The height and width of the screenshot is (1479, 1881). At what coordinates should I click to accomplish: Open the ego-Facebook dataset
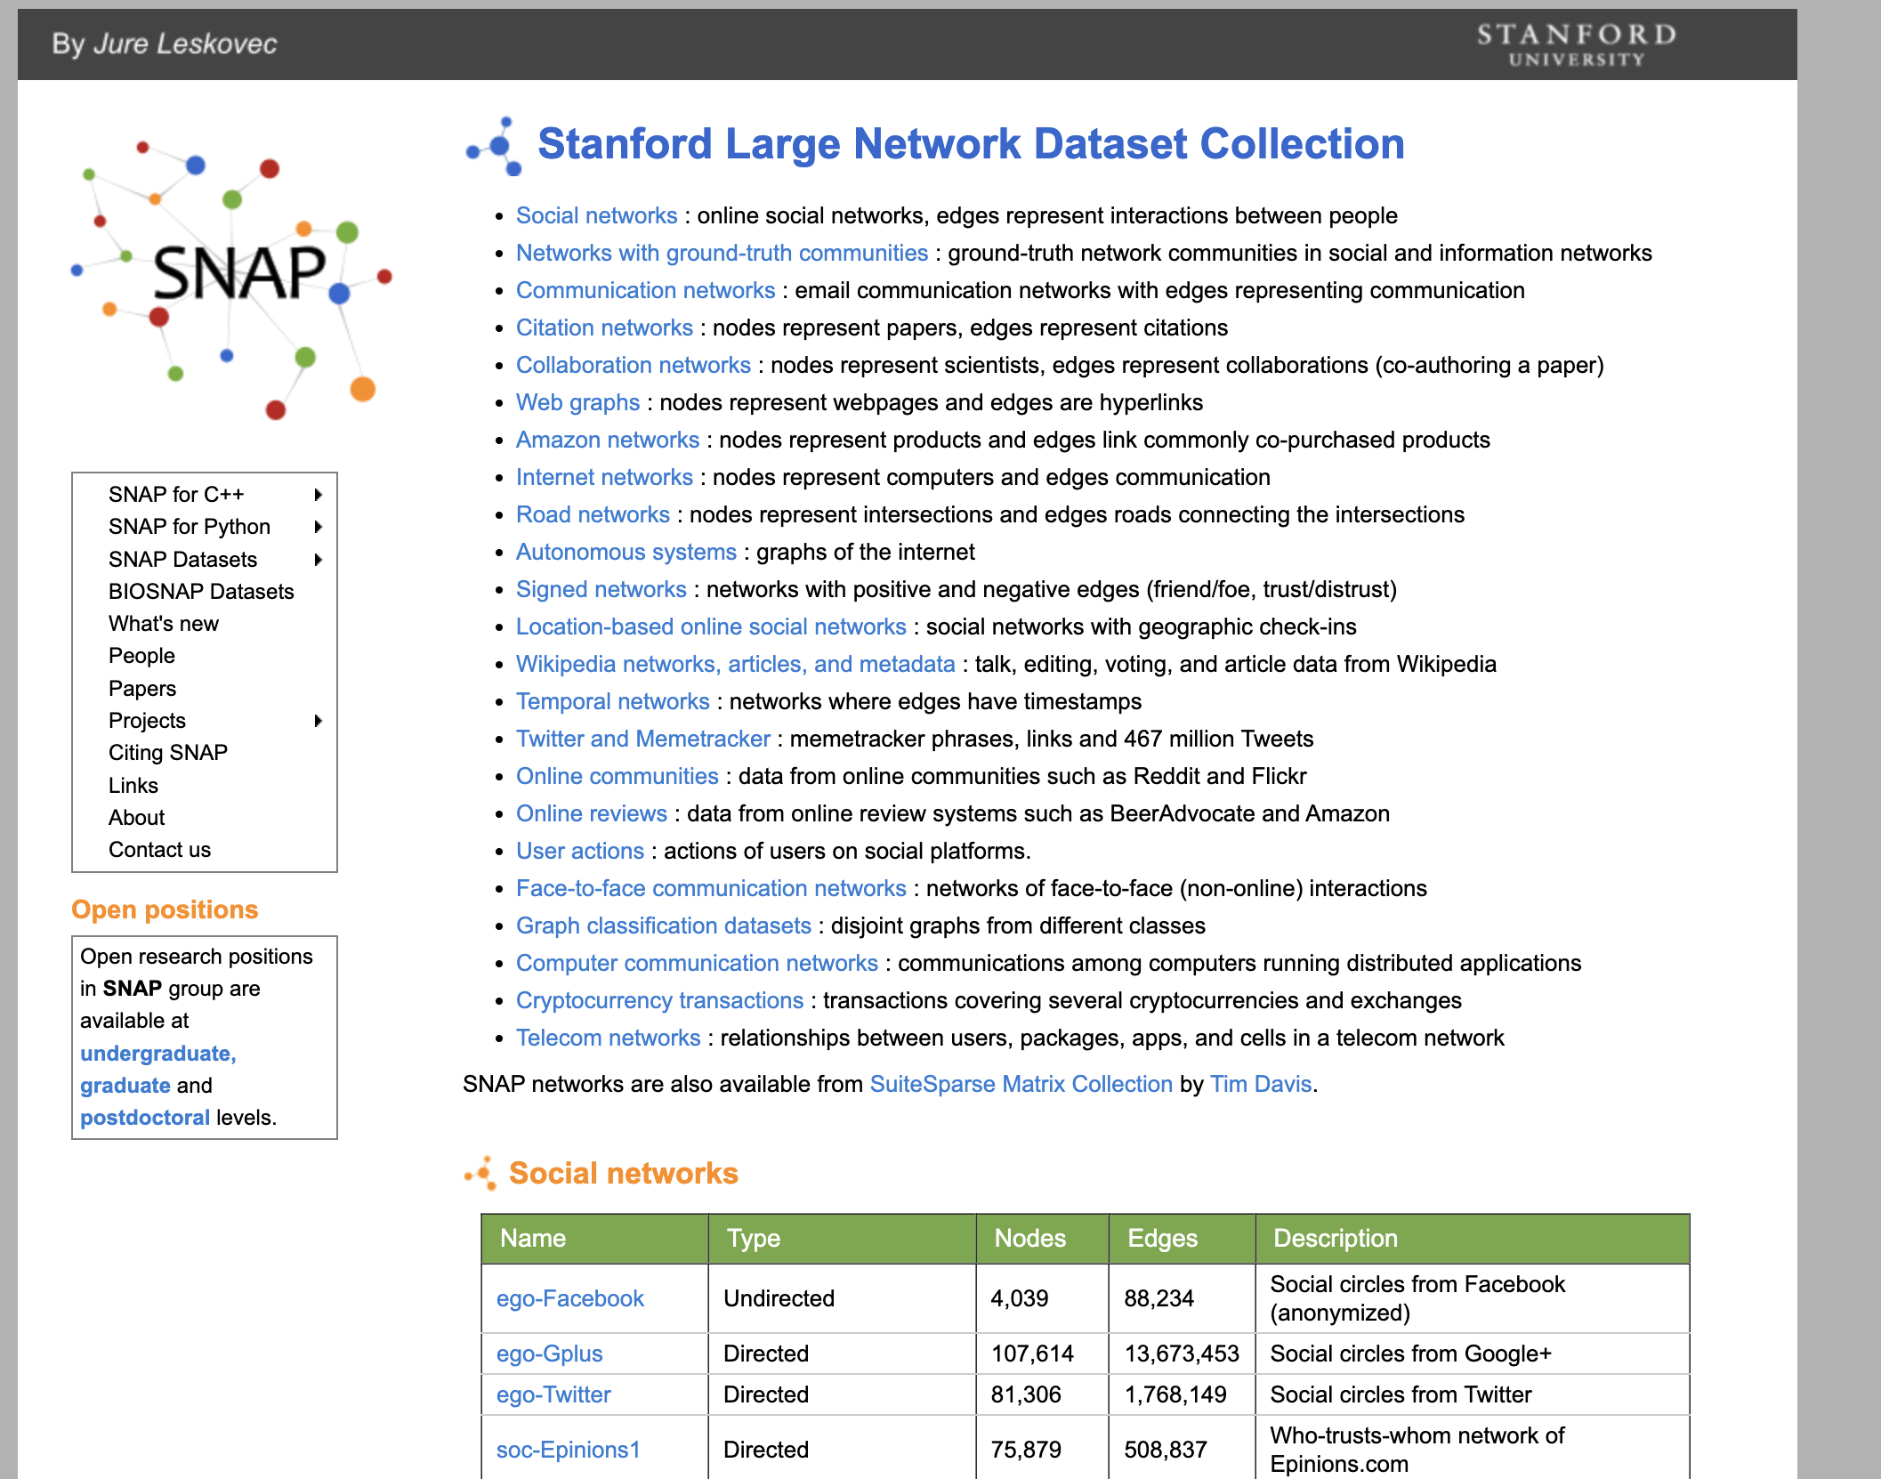[x=570, y=1298]
